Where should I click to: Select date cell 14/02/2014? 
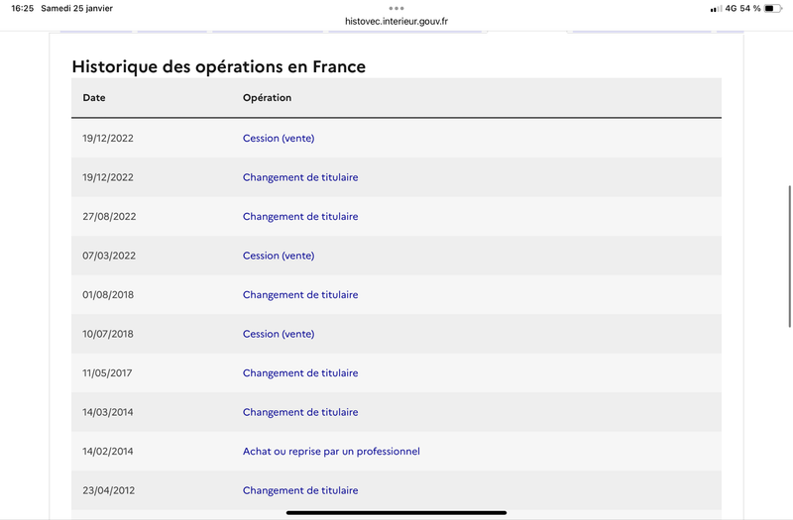coord(108,452)
